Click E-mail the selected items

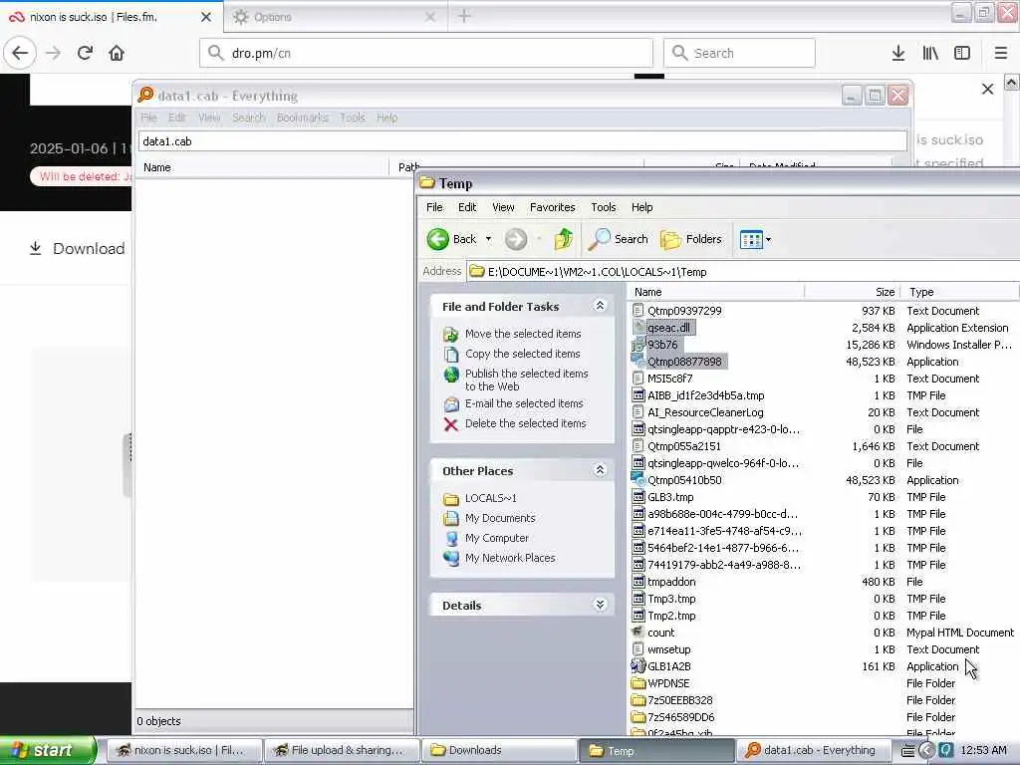pyautogui.click(x=524, y=403)
